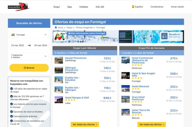Click Hotel Tierra De Biescas thumbnail
Image resolution: width=192 pixels, height=127 pixels.
(126, 112)
